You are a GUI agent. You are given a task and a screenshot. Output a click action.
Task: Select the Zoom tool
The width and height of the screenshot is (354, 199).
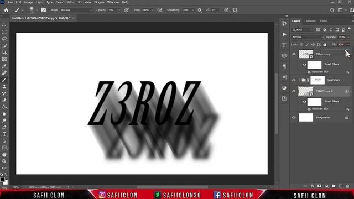point(4,161)
